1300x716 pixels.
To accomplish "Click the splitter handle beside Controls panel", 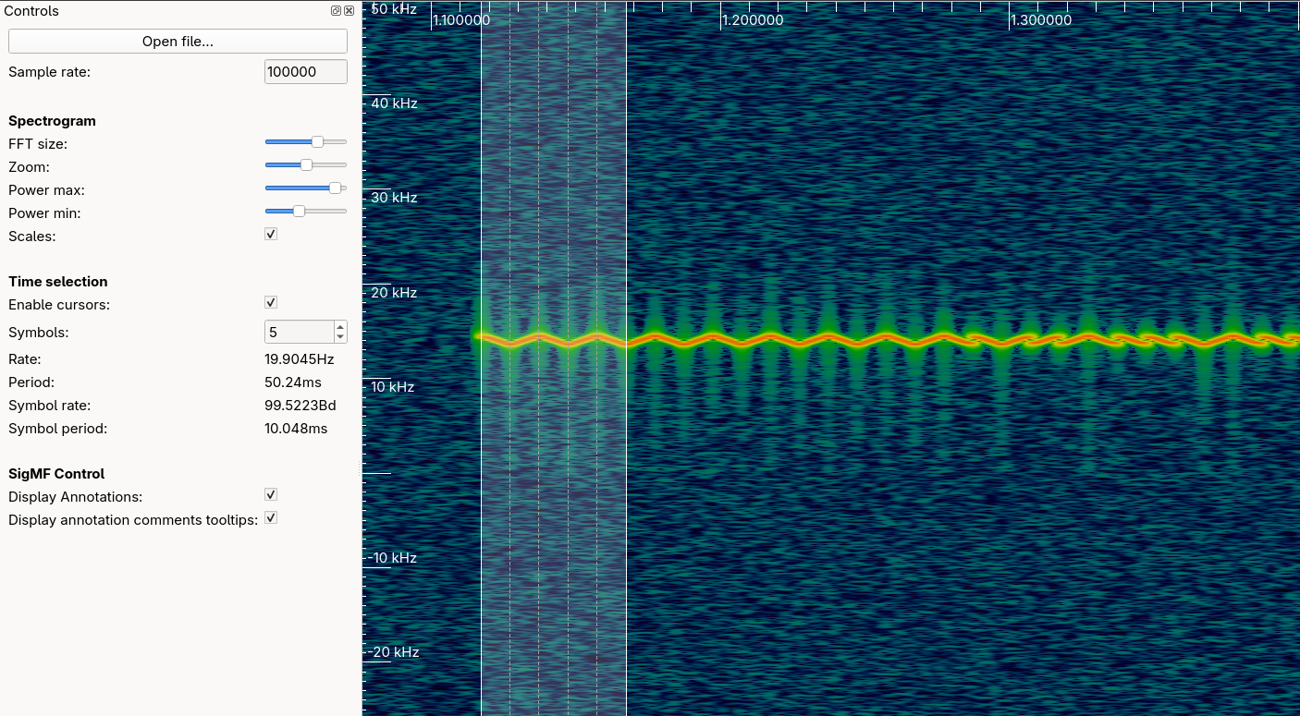I will coord(359,469).
